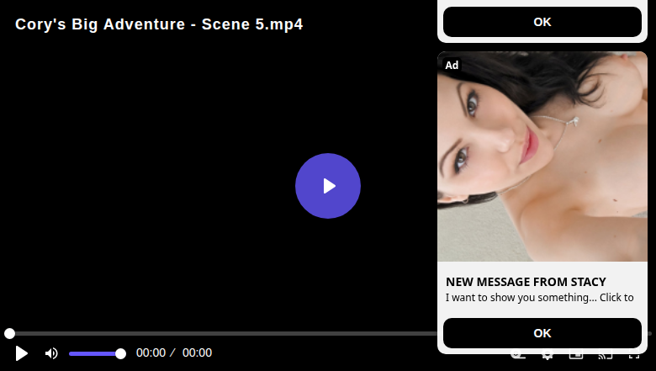Click the 00:00 current time display
Image resolution: width=656 pixels, height=371 pixels.
click(x=151, y=353)
